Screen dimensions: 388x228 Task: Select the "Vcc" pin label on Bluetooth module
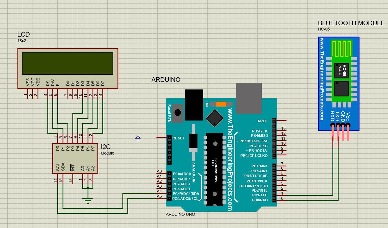[x=348, y=117]
